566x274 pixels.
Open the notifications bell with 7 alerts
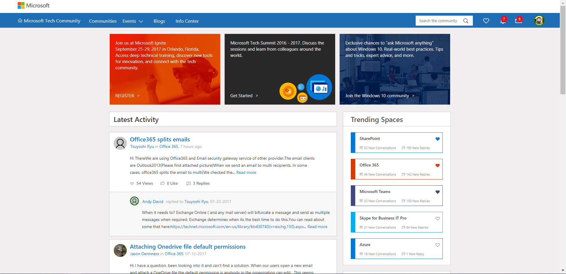click(x=503, y=21)
